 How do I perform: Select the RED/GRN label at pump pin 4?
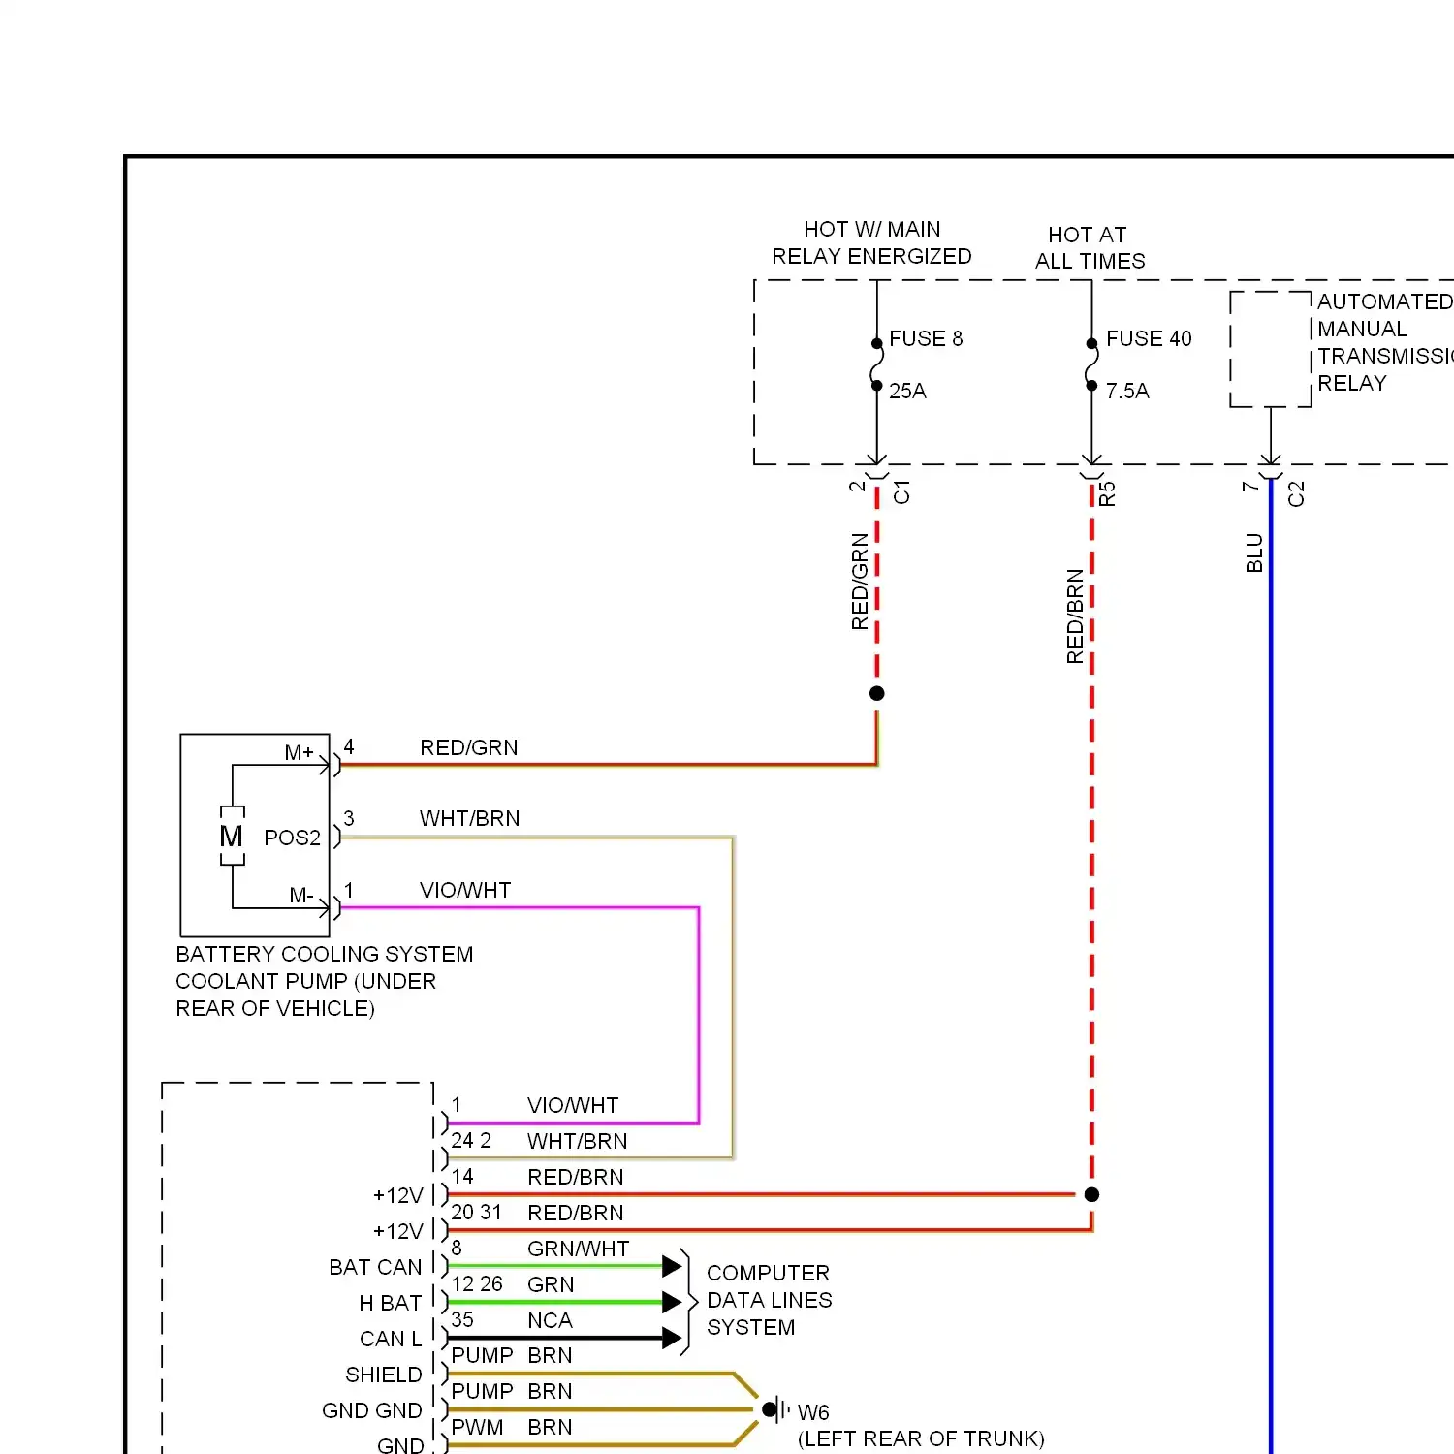(469, 747)
